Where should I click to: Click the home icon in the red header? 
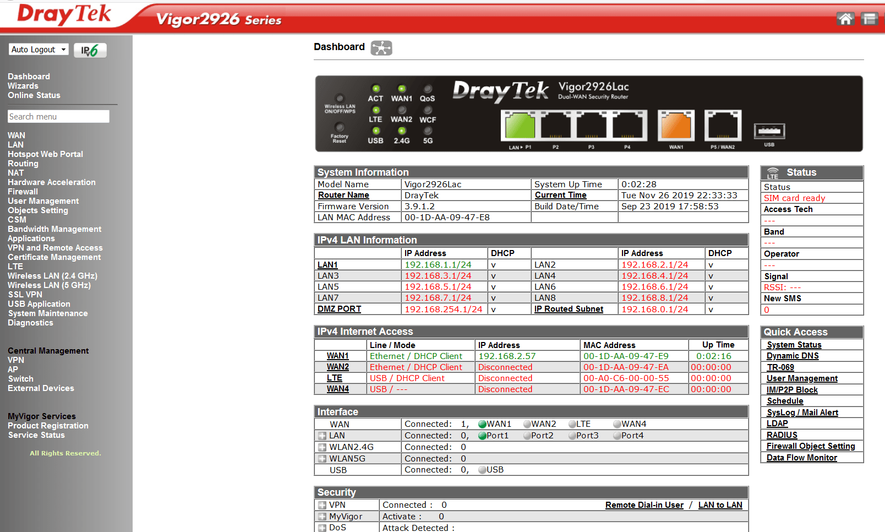coord(845,19)
